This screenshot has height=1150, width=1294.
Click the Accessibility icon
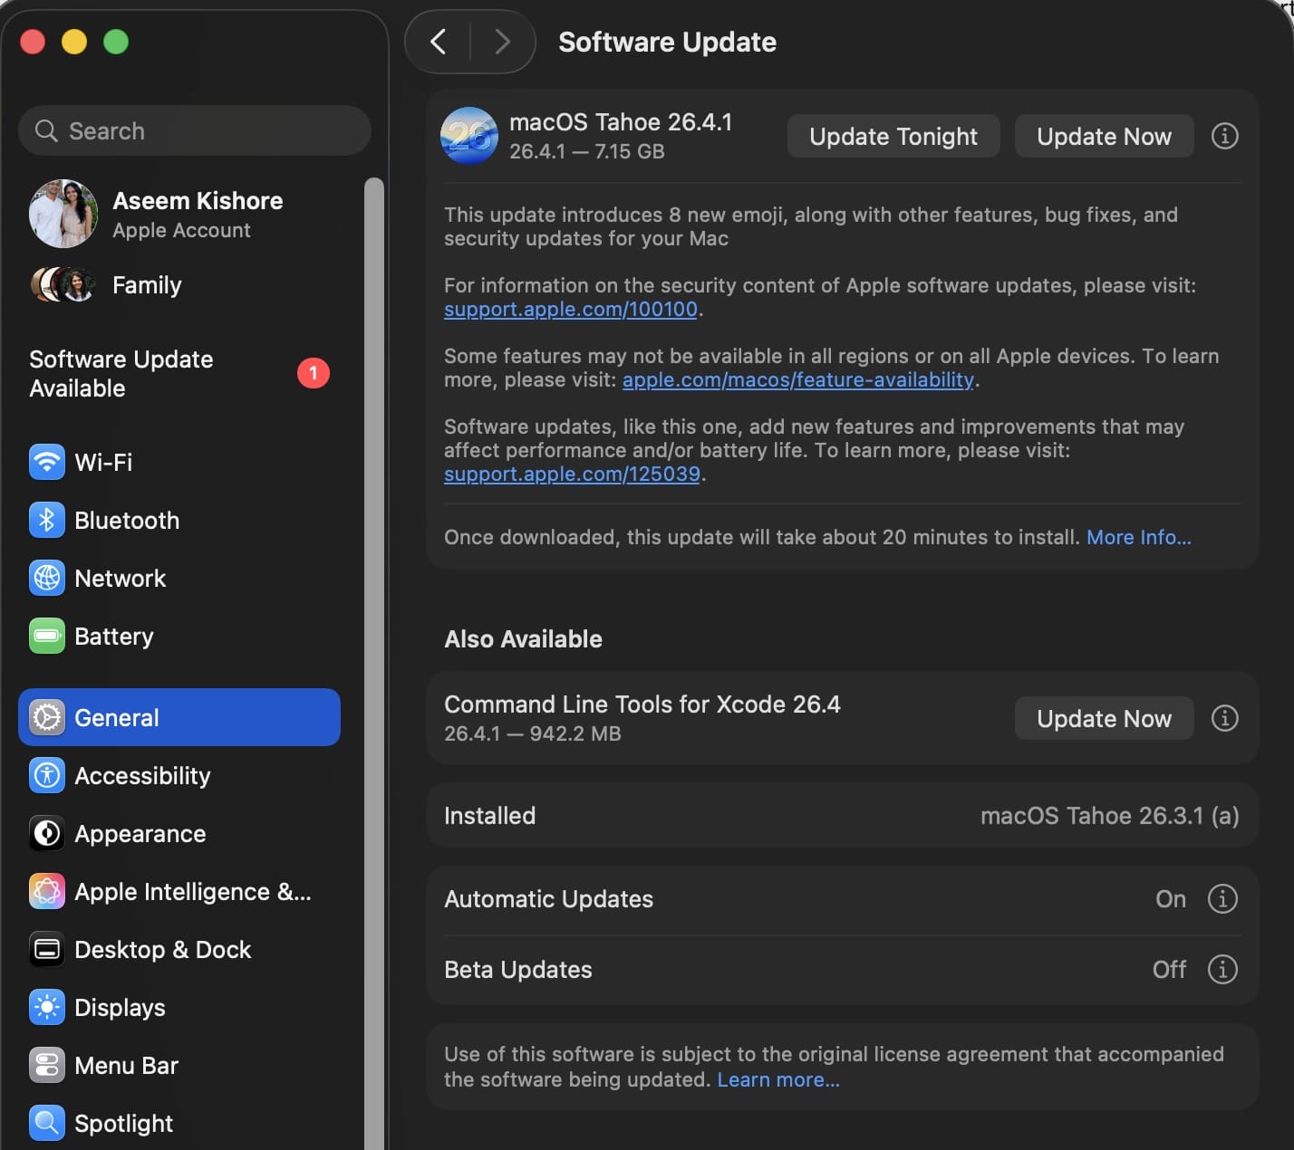click(46, 775)
